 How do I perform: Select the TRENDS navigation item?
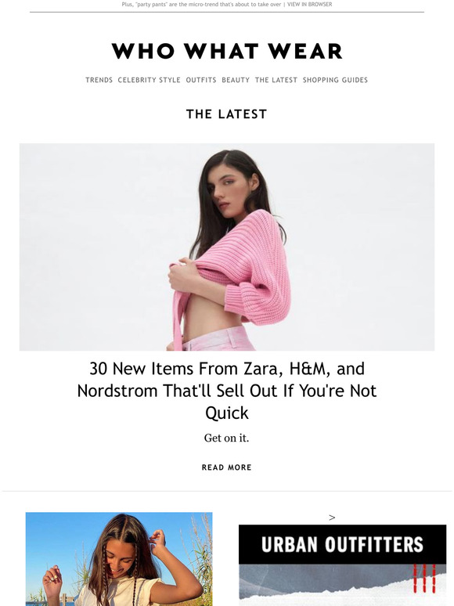click(x=99, y=80)
